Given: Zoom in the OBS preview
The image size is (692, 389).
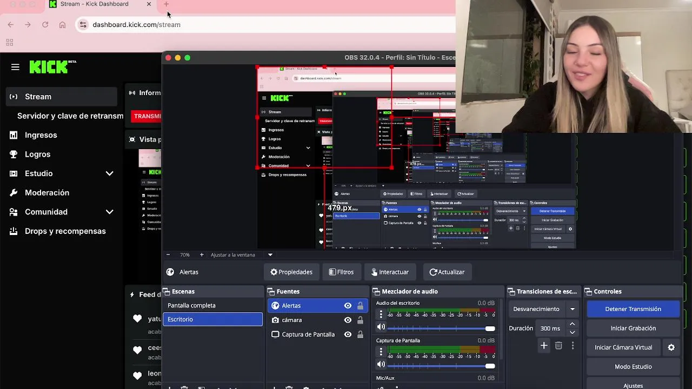Looking at the screenshot, I should [x=202, y=254].
